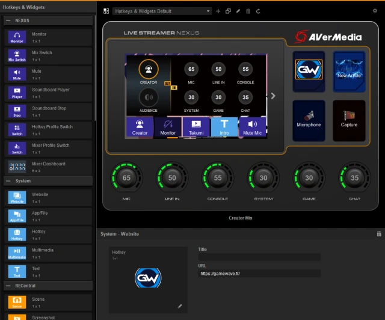This screenshot has width=385, height=320.
Task: Select the Soundboard Stop widget icon
Action: (17, 111)
